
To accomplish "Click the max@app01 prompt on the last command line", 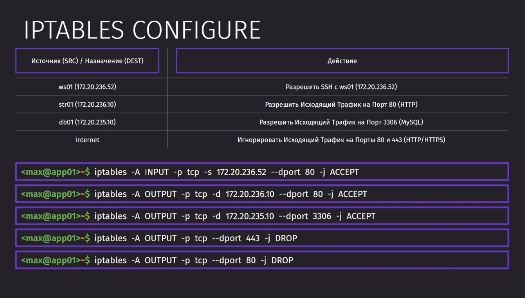I will [55, 260].
